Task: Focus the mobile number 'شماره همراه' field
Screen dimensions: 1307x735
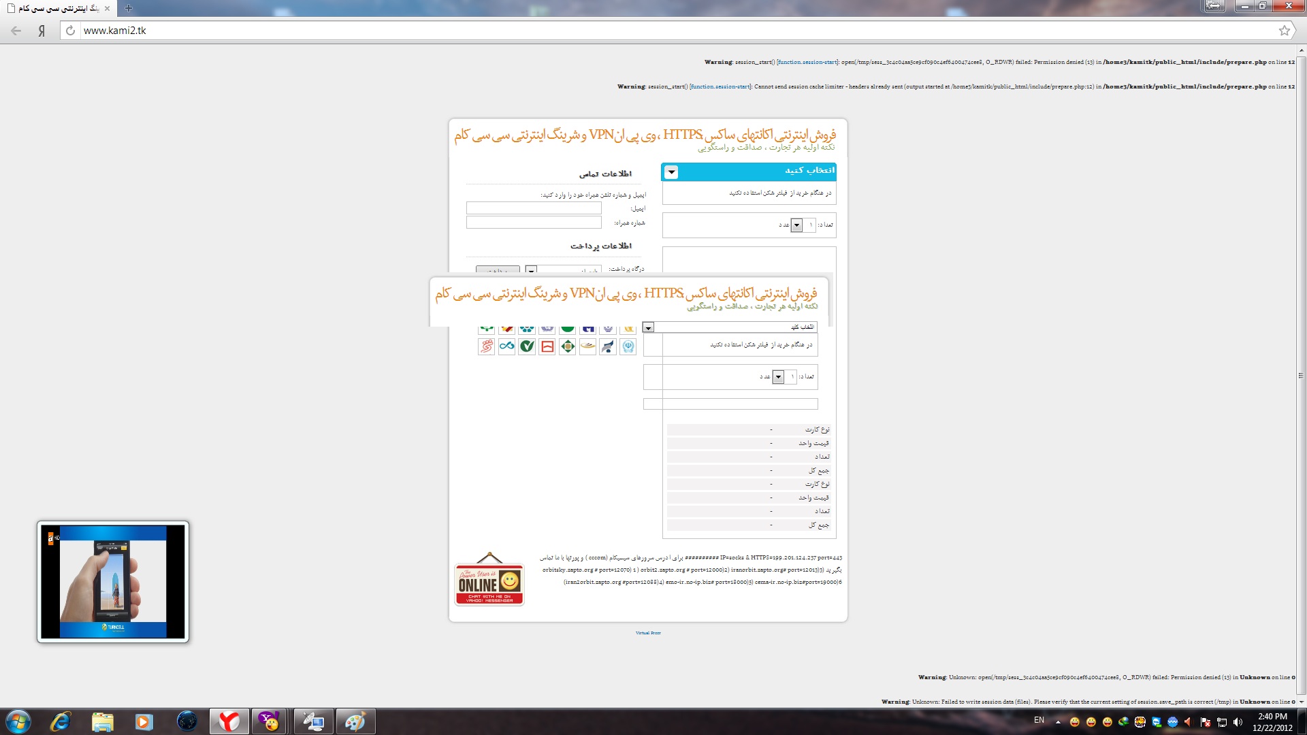Action: pos(534,223)
